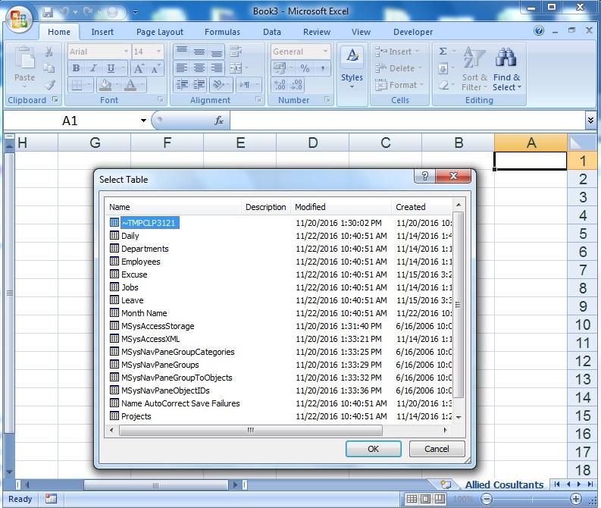Click the zoom slider on status bar
601x508 pixels.
click(x=531, y=499)
